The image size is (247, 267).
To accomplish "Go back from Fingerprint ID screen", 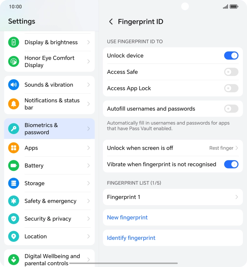I will pyautogui.click(x=111, y=21).
